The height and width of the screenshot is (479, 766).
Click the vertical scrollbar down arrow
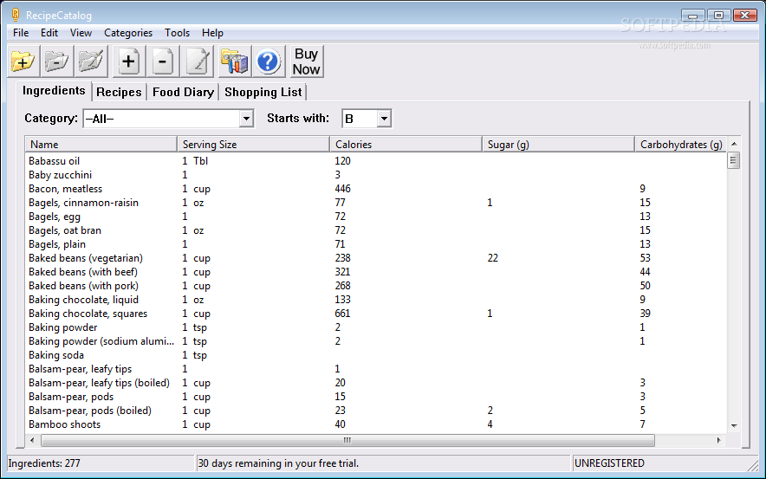[x=734, y=426]
